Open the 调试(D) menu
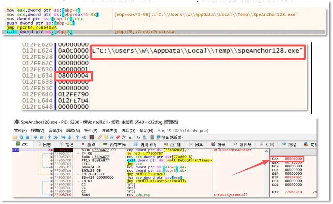This screenshot has height=204, width=333. [55, 131]
